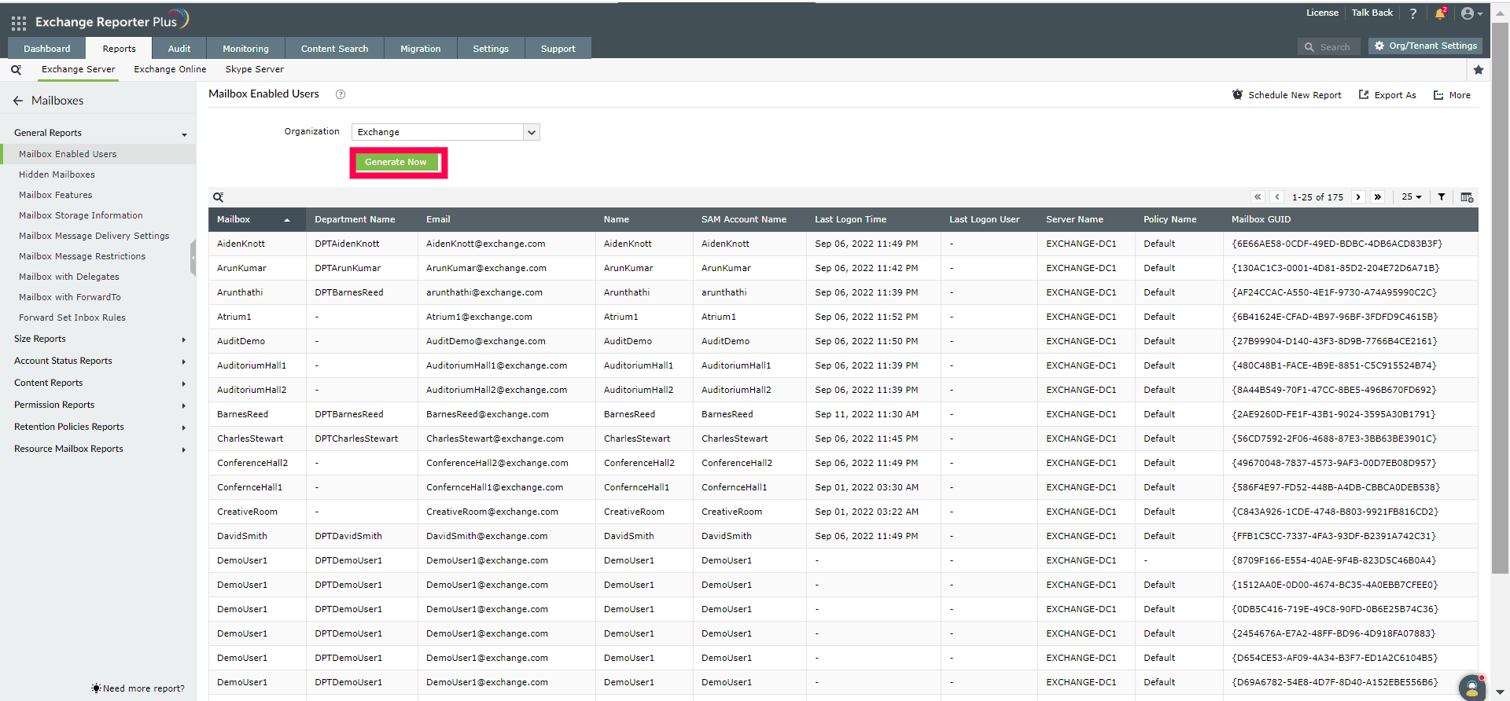1510x701 pixels.
Task: Sort by the Last Logon Time column
Action: click(850, 220)
